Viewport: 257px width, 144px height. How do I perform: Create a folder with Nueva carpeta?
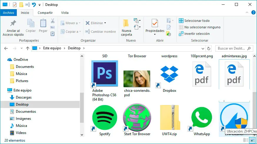126,28
